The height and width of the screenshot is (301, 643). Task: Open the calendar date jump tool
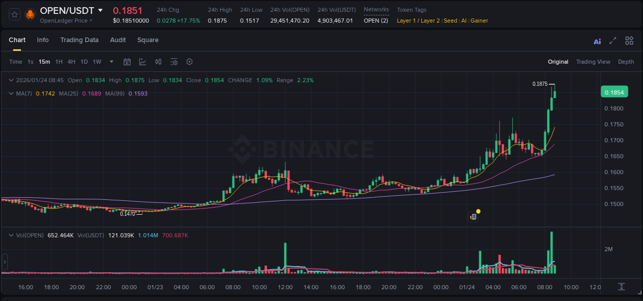point(127,62)
